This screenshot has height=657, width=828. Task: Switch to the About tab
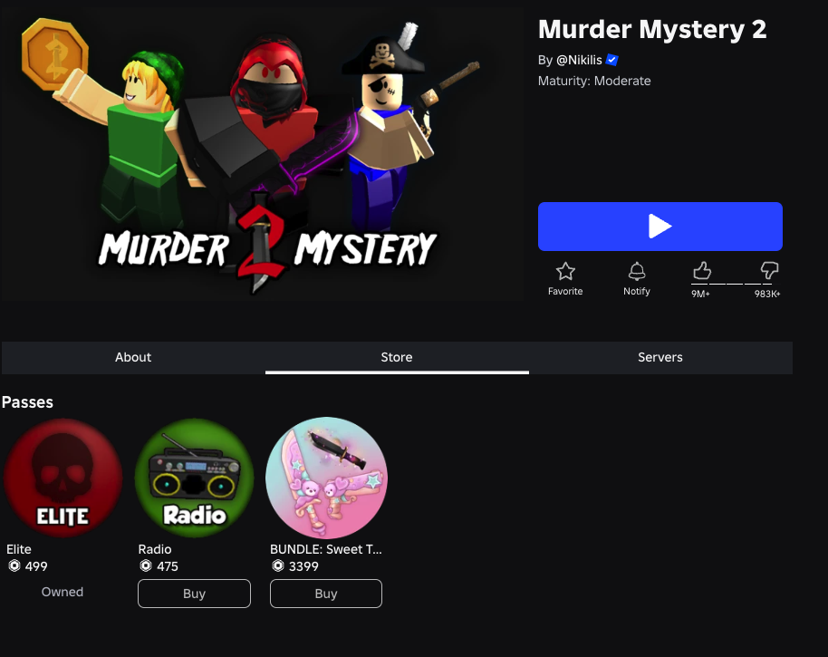click(133, 358)
